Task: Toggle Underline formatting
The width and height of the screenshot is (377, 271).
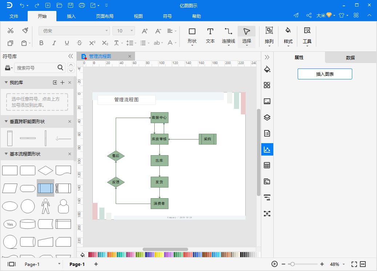Action: [x=67, y=43]
